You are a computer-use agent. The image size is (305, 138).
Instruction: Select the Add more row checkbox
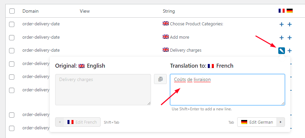(12, 37)
